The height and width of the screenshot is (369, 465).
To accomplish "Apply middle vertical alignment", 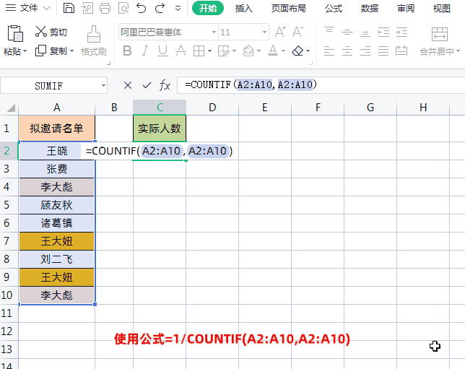I will coord(347,32).
